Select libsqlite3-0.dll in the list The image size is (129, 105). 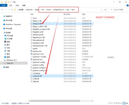click(62, 43)
